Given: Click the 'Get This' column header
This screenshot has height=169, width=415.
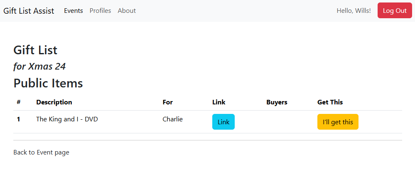Looking at the screenshot, I should 330,102.
